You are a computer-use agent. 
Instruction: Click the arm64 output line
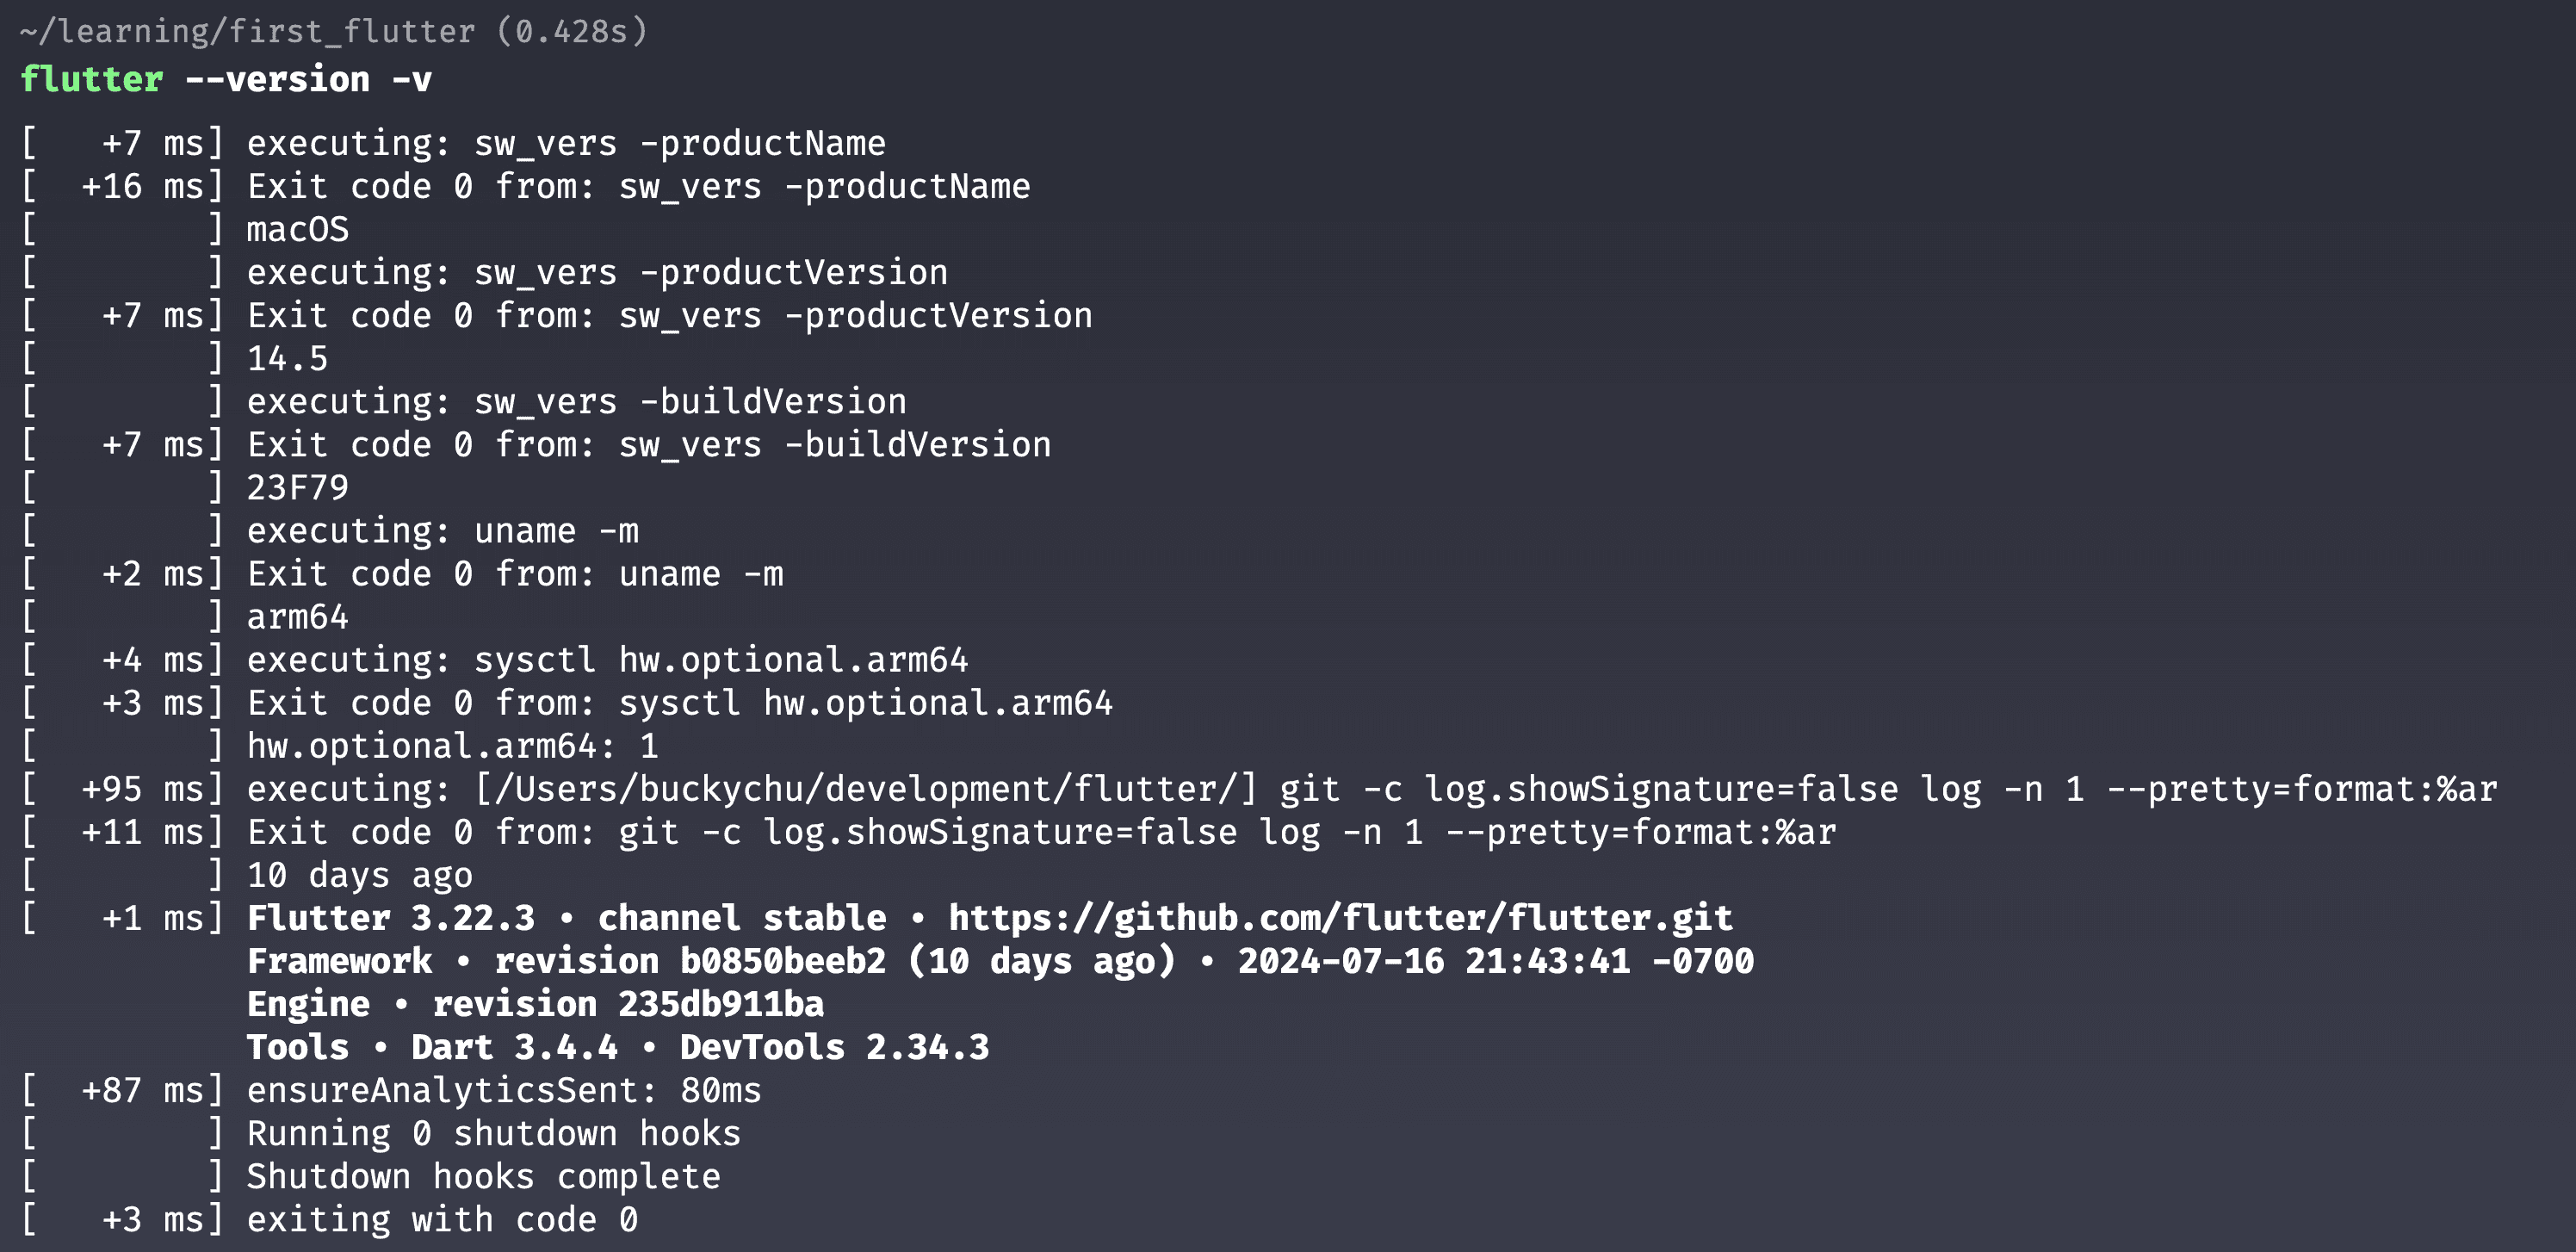tap(297, 616)
